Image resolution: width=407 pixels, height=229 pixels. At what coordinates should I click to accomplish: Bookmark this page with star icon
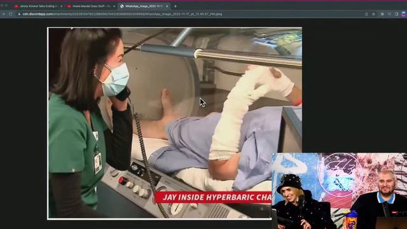coord(373,14)
